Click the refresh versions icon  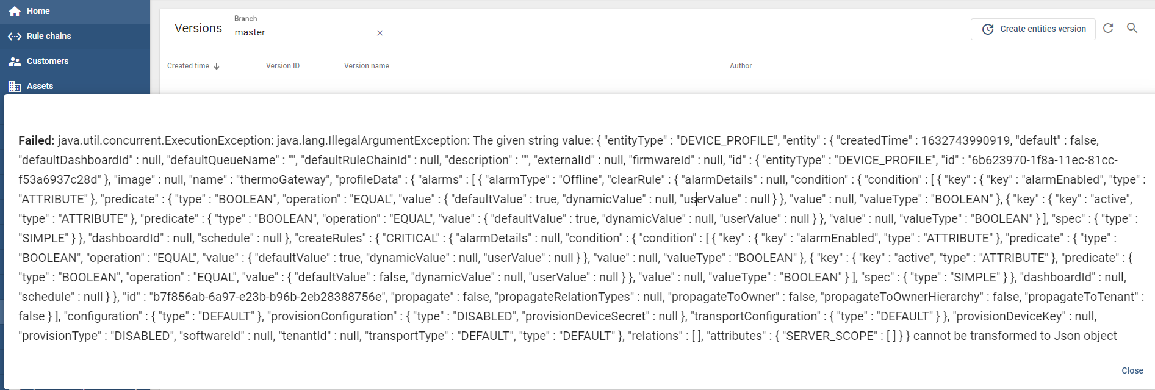(1109, 28)
